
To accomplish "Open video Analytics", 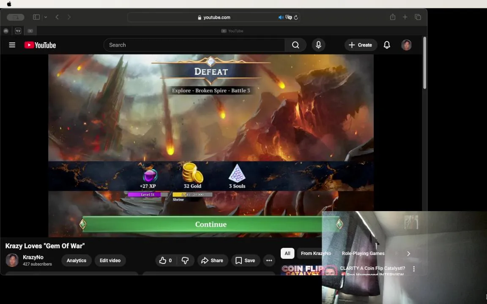I will click(x=77, y=261).
